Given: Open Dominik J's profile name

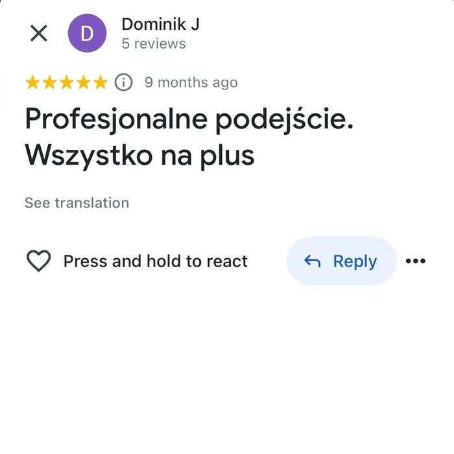Looking at the screenshot, I should [160, 25].
